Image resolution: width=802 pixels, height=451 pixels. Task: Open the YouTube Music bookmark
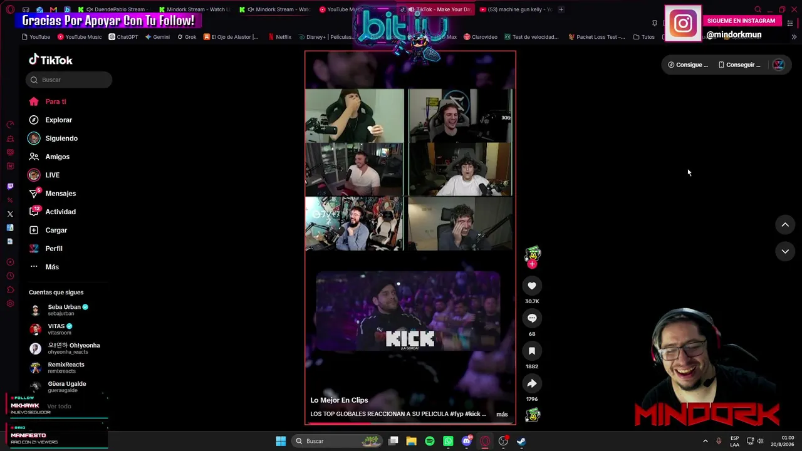tap(80, 37)
